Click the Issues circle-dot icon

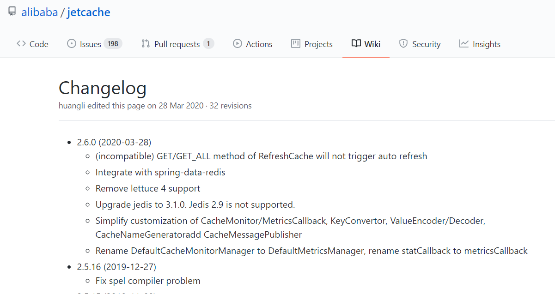point(72,44)
